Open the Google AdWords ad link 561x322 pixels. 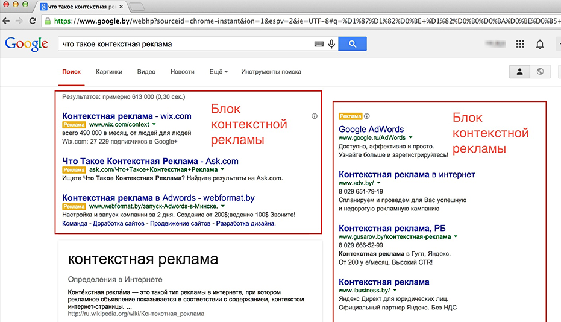pos(371,129)
